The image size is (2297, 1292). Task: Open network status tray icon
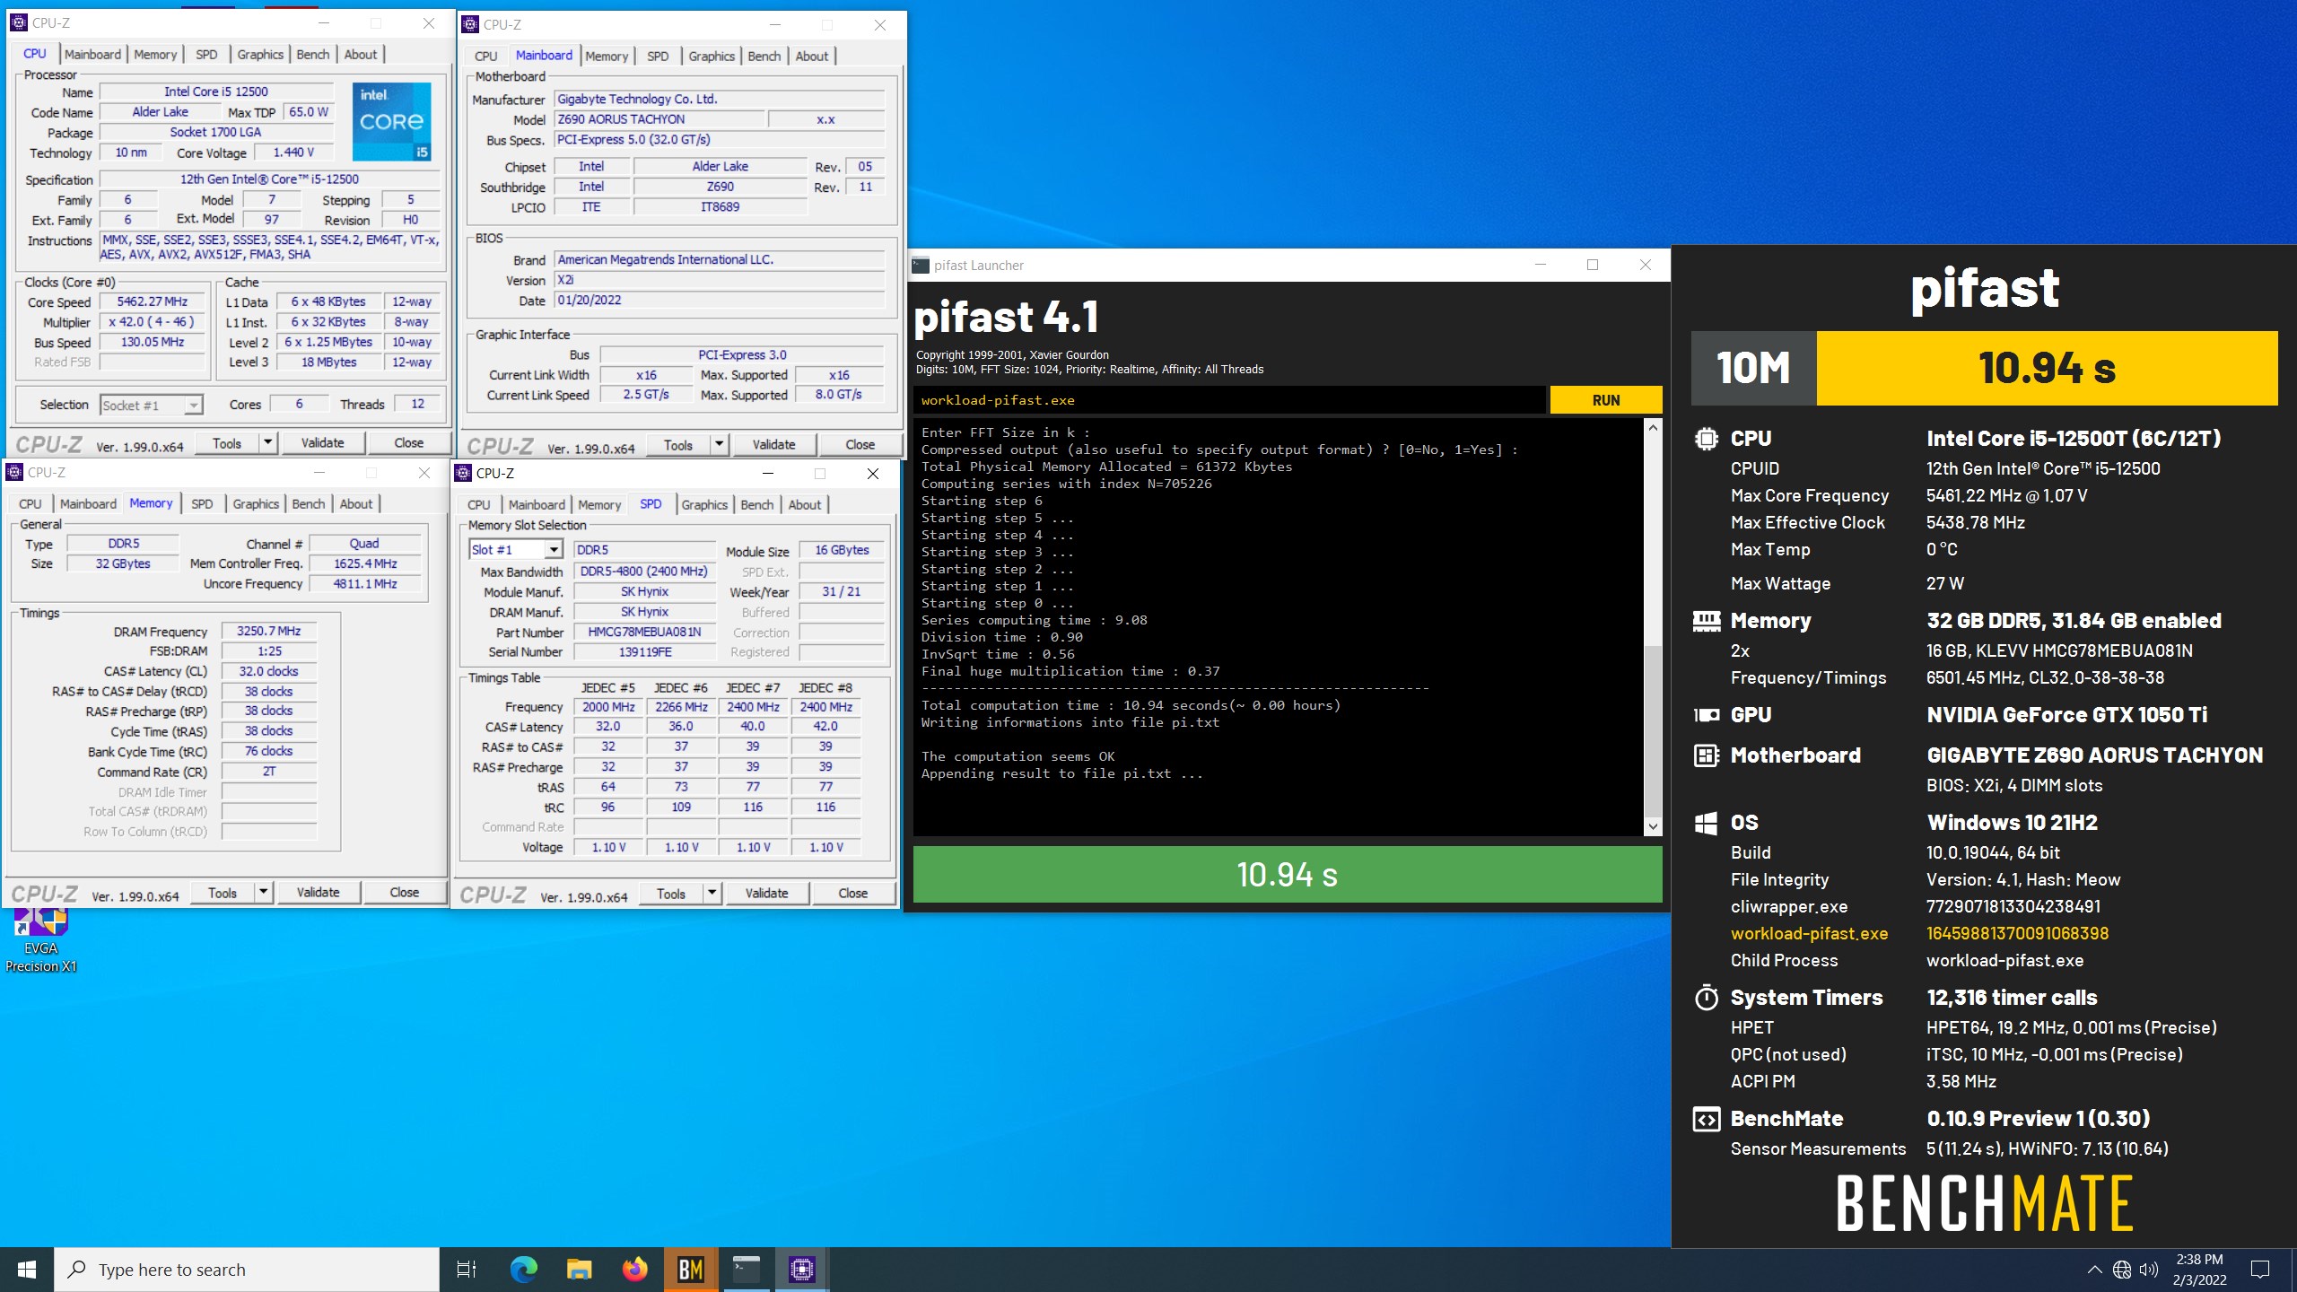2122,1270
